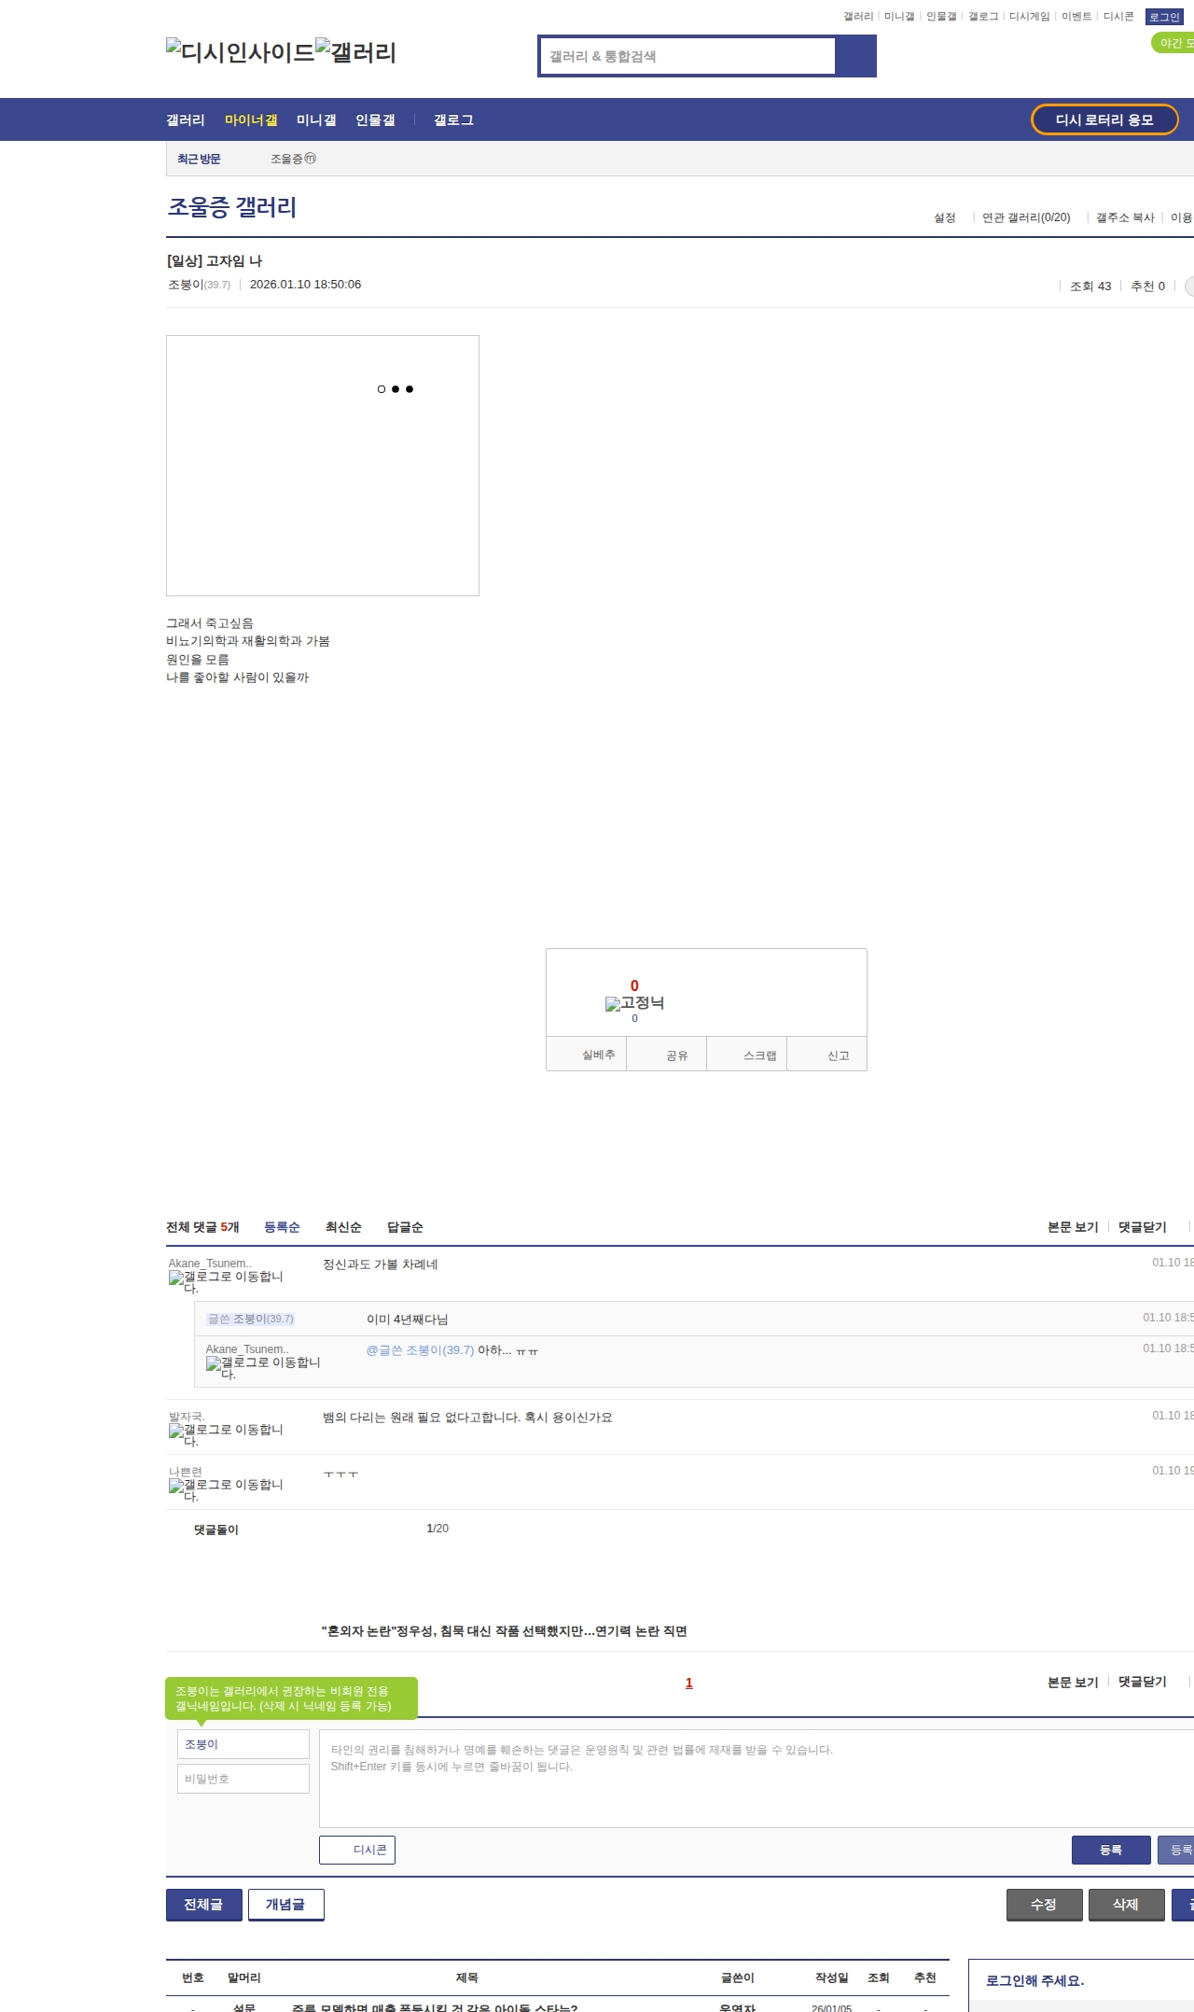1194x2012 pixels.
Task: Open the 갤로그 menu item
Action: [453, 120]
